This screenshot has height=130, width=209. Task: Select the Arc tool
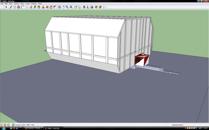(23, 7)
